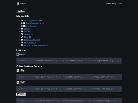
Task: Open the Links nav item
Action: pyautogui.click(x=120, y=4)
